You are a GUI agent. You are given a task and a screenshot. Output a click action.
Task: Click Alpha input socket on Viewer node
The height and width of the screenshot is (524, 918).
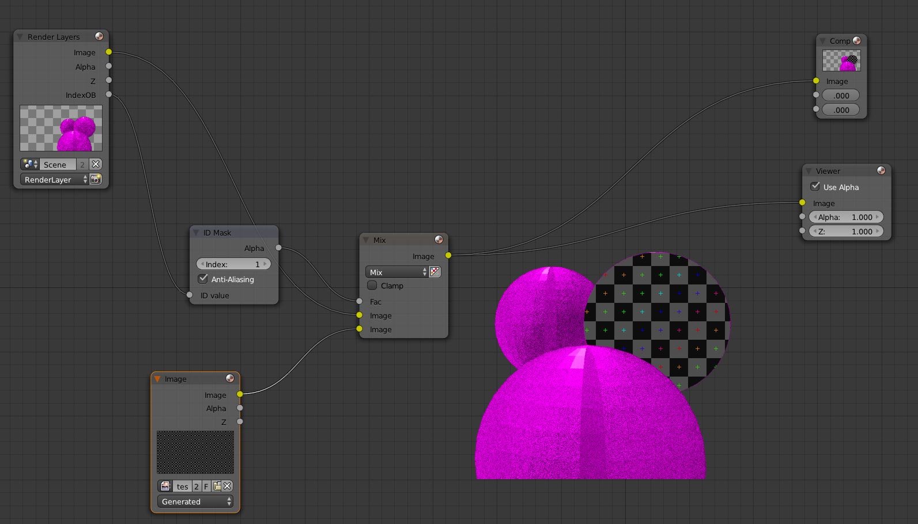(802, 217)
